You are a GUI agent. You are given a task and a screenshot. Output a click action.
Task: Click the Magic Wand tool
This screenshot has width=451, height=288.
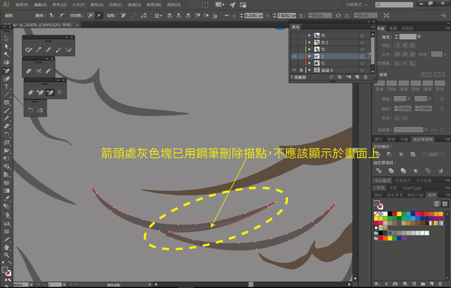coord(7,54)
